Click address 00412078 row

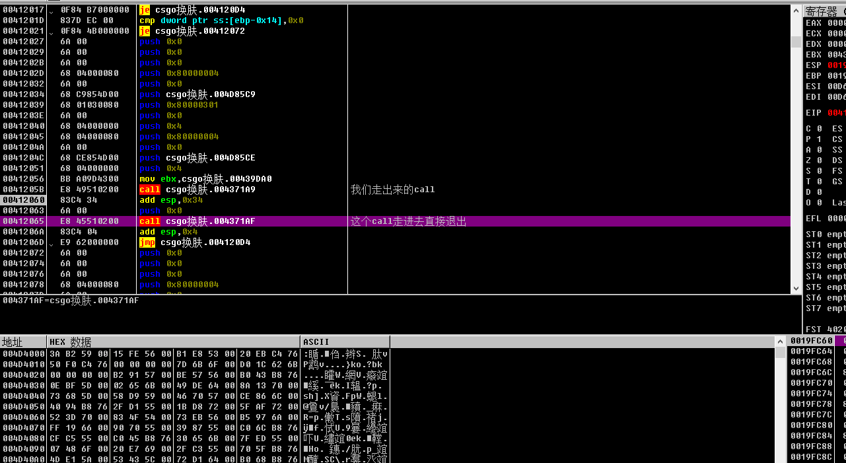coord(23,285)
